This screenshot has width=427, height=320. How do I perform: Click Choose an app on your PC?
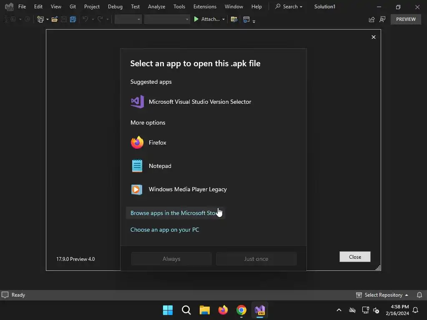165,230
